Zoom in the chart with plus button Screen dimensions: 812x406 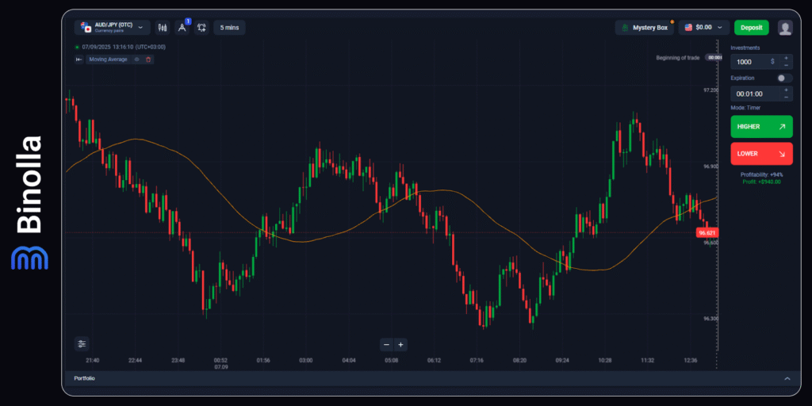[x=400, y=344]
